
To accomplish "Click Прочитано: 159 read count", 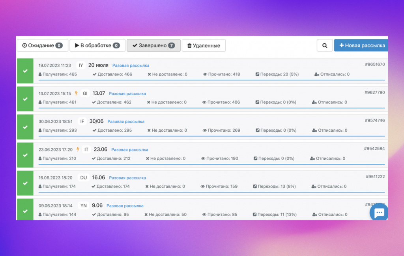I will tap(219, 187).
